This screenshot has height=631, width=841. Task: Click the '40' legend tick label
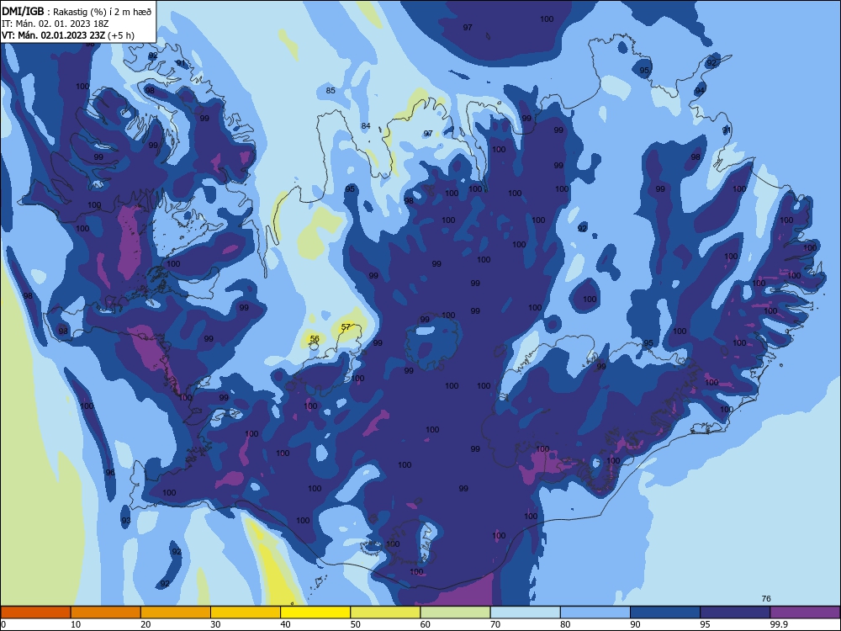(x=285, y=624)
